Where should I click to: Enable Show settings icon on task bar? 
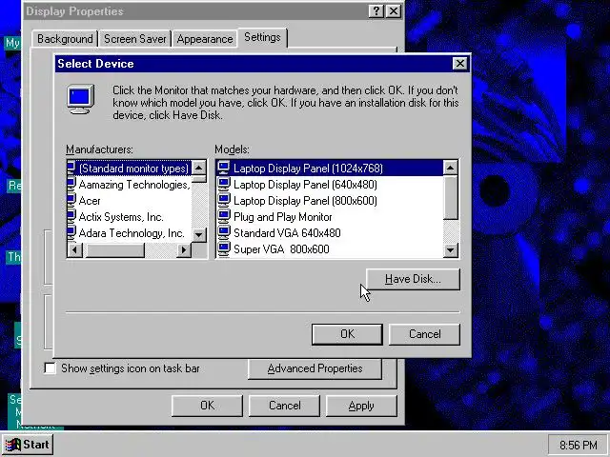click(x=50, y=368)
